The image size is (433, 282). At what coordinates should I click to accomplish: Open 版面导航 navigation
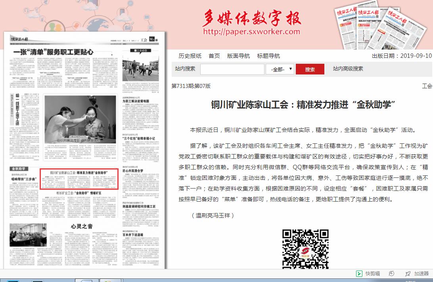click(x=238, y=56)
